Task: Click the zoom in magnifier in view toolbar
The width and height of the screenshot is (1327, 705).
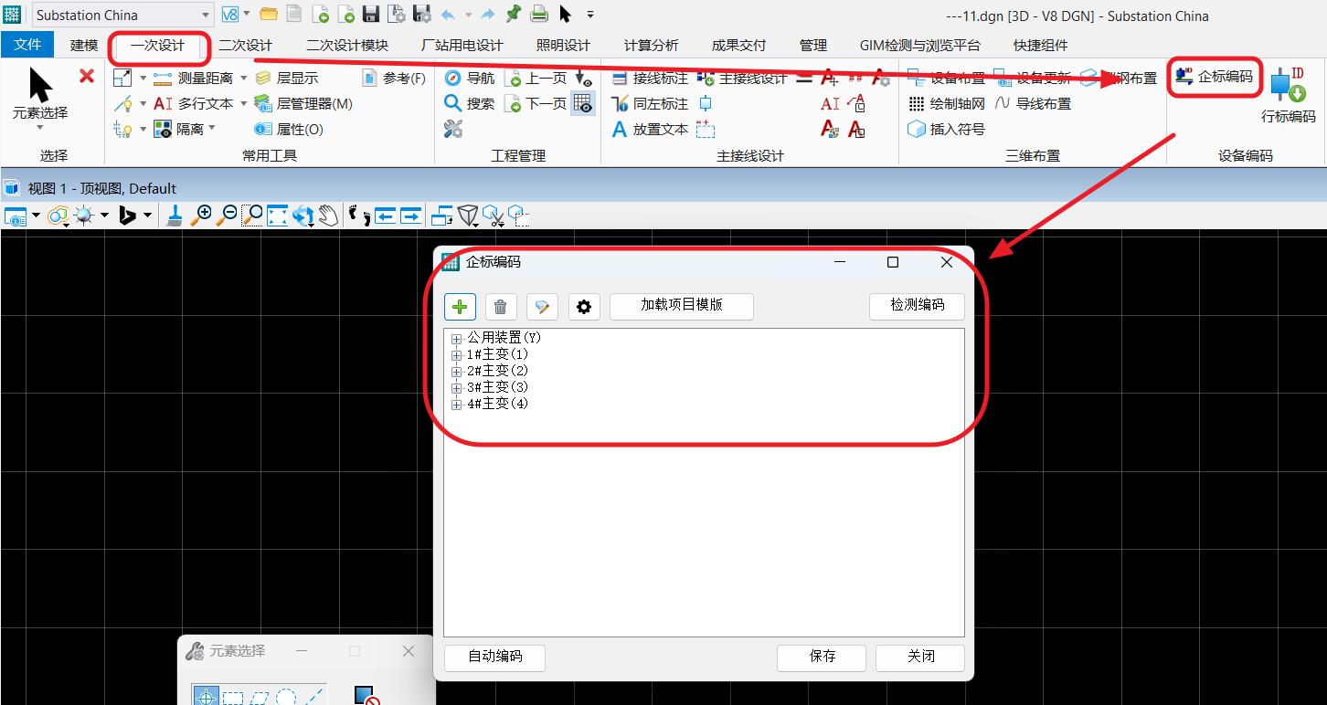Action: click(x=201, y=216)
